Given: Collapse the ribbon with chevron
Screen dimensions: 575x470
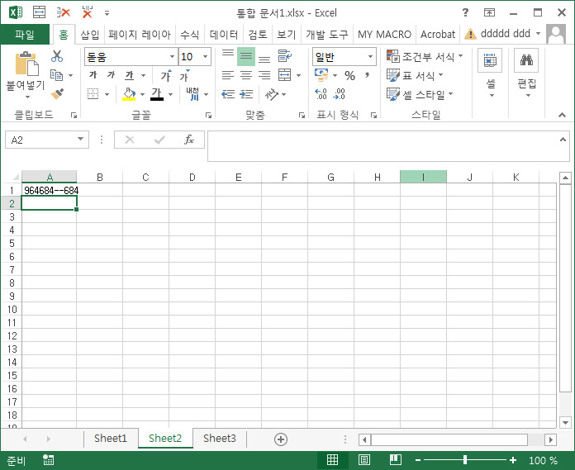Looking at the screenshot, I should click(x=562, y=115).
